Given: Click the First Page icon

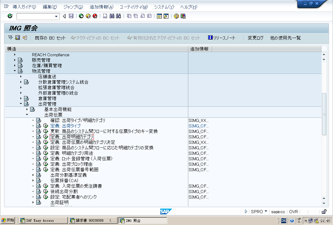Looking at the screenshot, I should pos(129,16).
